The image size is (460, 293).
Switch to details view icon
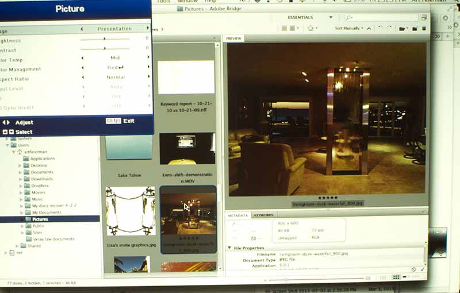click(x=404, y=277)
